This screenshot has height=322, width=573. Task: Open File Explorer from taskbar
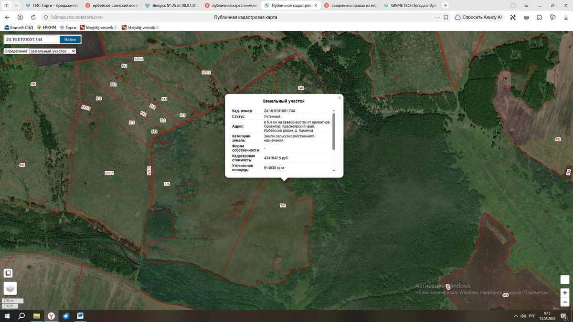pos(36,316)
